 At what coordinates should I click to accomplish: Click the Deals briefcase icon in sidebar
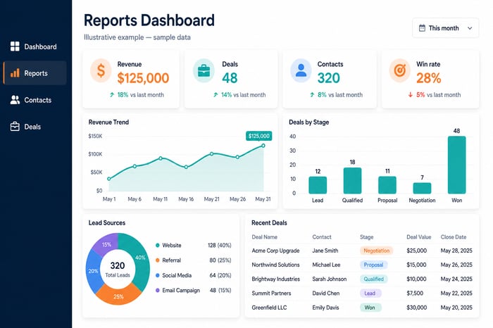click(x=15, y=127)
